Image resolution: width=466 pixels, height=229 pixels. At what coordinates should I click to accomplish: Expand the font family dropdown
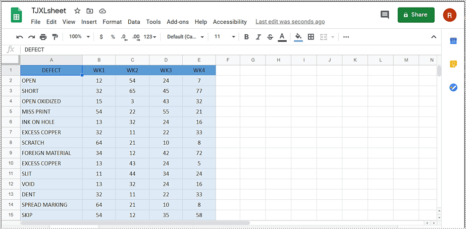tap(185, 37)
